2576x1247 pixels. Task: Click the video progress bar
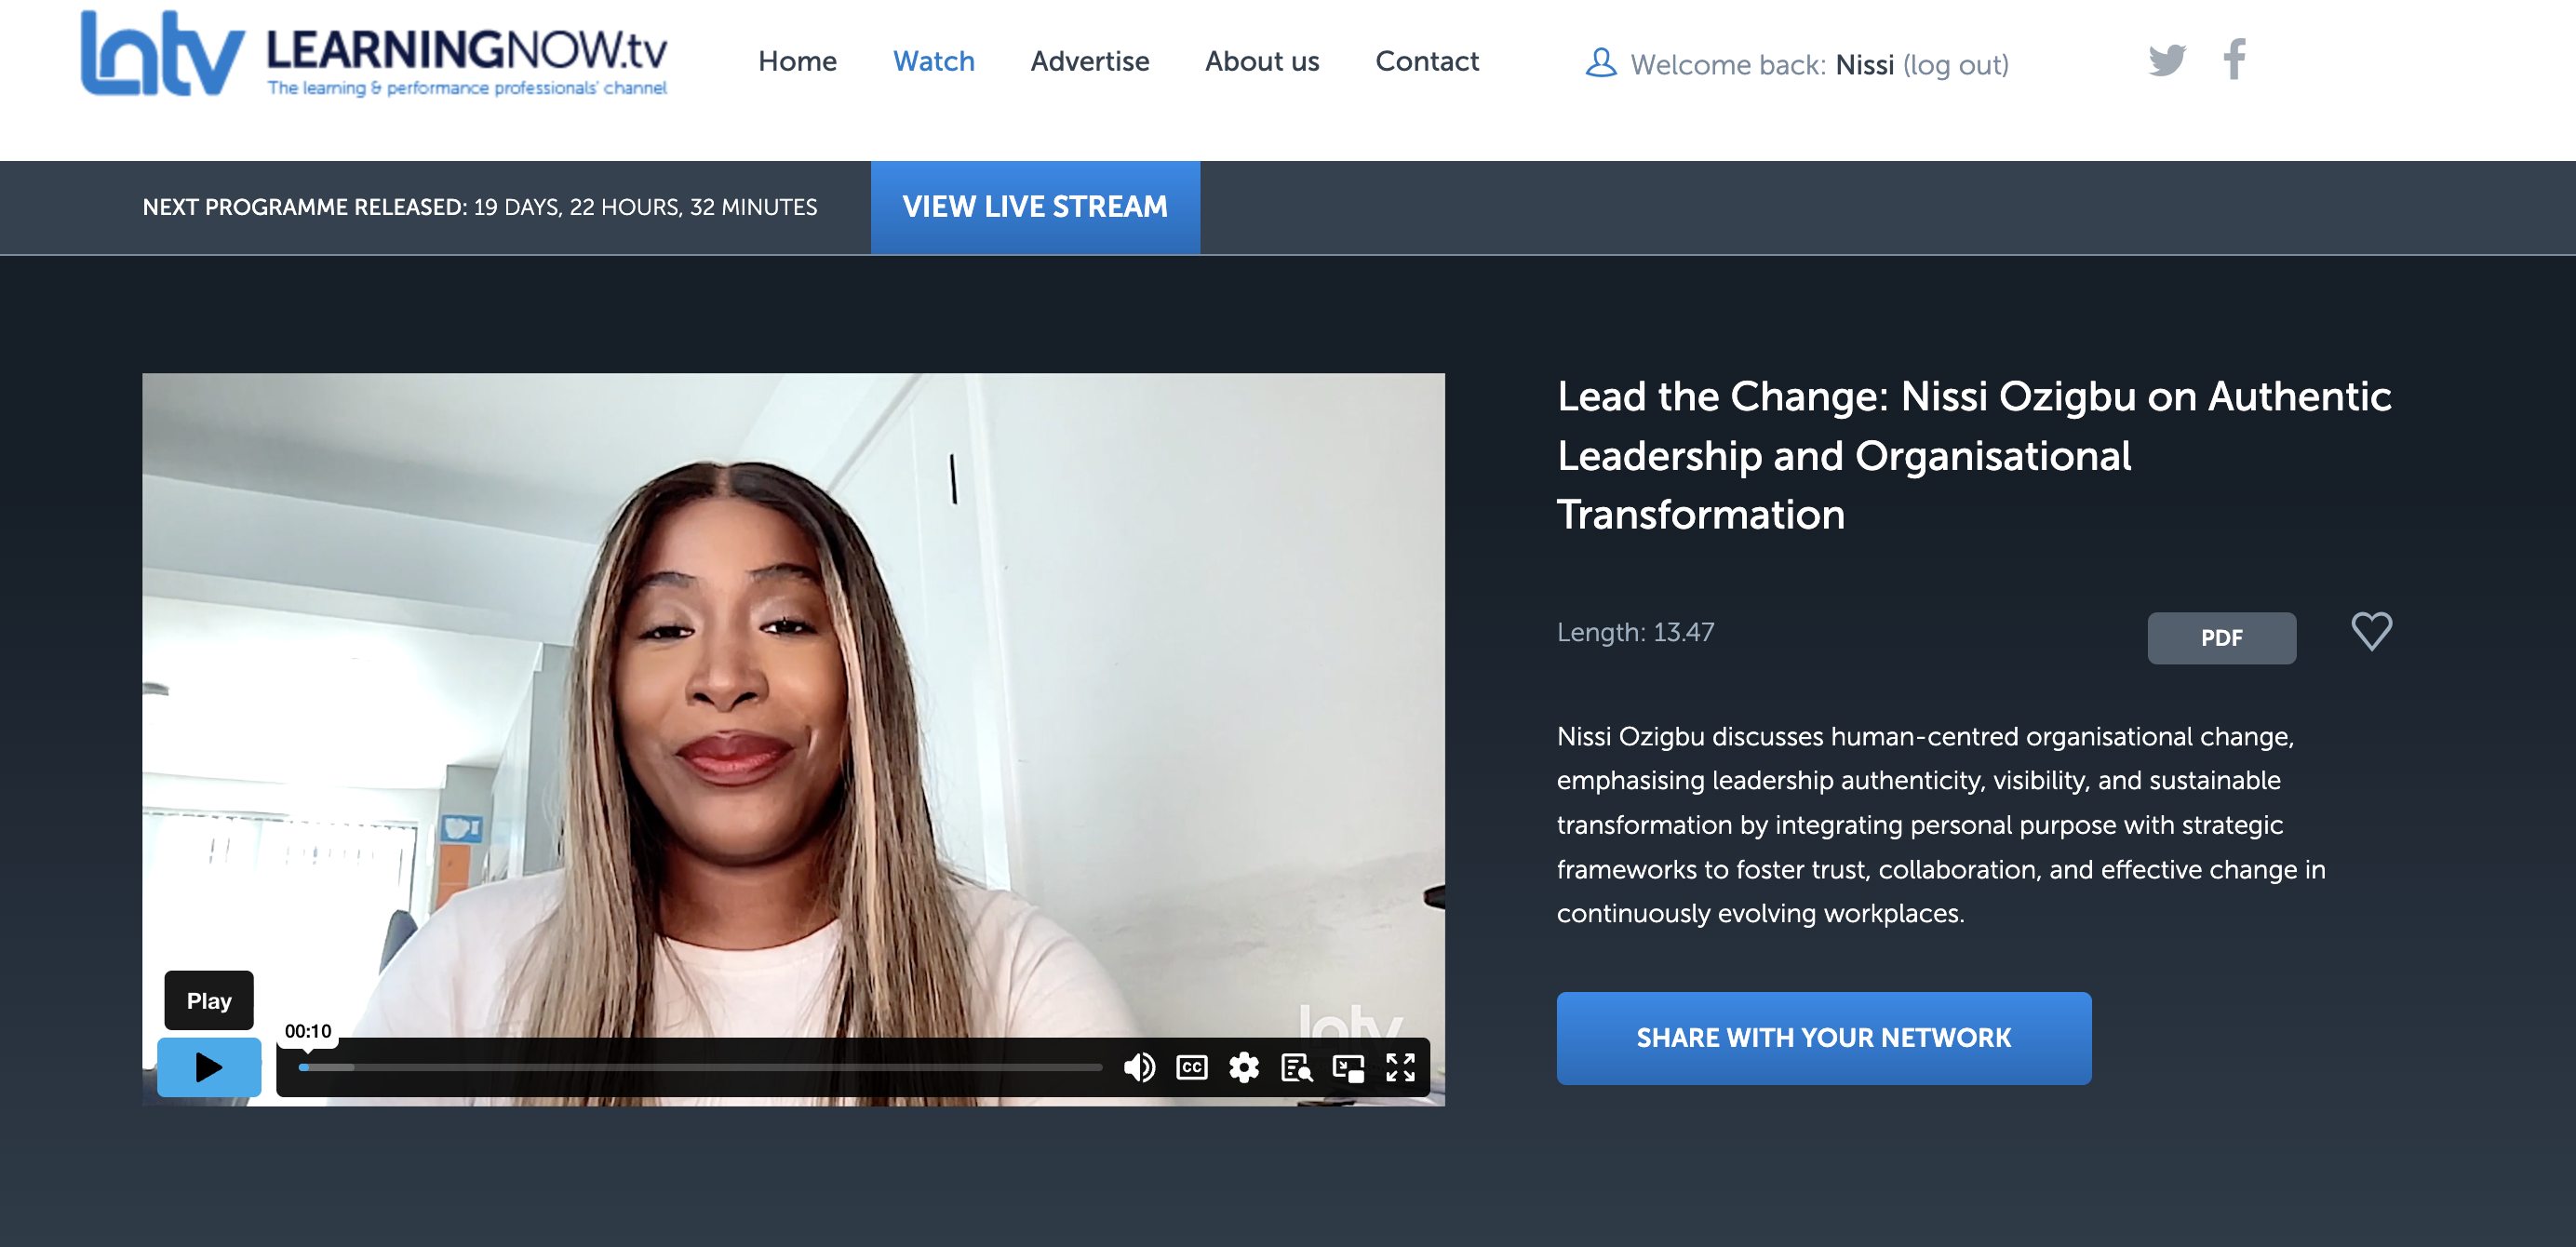tap(700, 1068)
